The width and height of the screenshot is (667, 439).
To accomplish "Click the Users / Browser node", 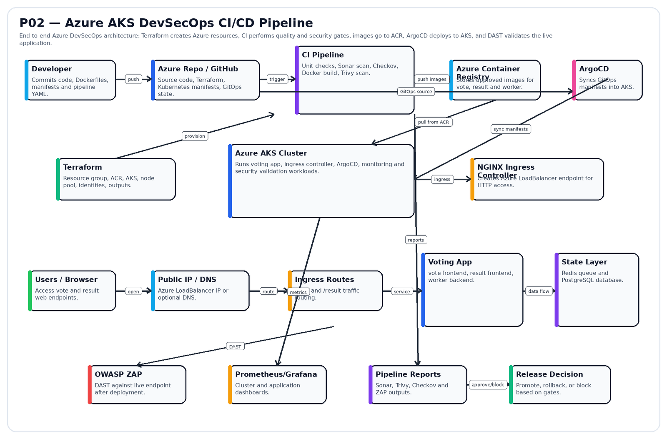I will pos(72,291).
